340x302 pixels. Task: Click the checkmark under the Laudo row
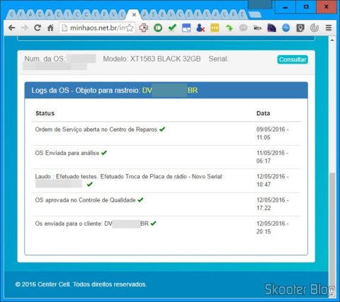point(89,184)
